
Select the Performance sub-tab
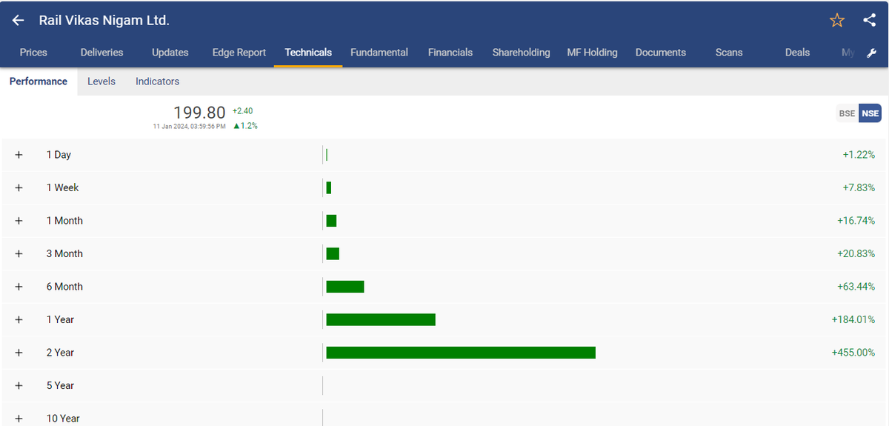39,81
